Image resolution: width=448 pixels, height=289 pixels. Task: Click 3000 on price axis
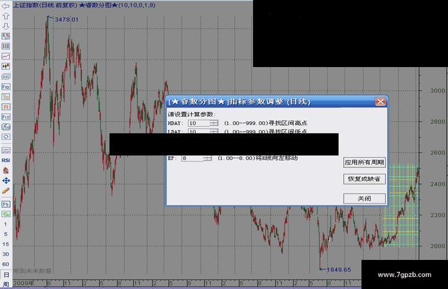point(437,91)
